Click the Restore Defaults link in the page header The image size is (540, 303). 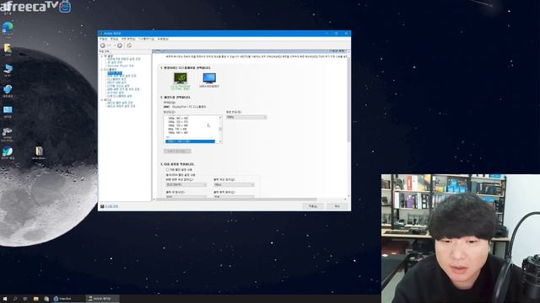(337, 51)
